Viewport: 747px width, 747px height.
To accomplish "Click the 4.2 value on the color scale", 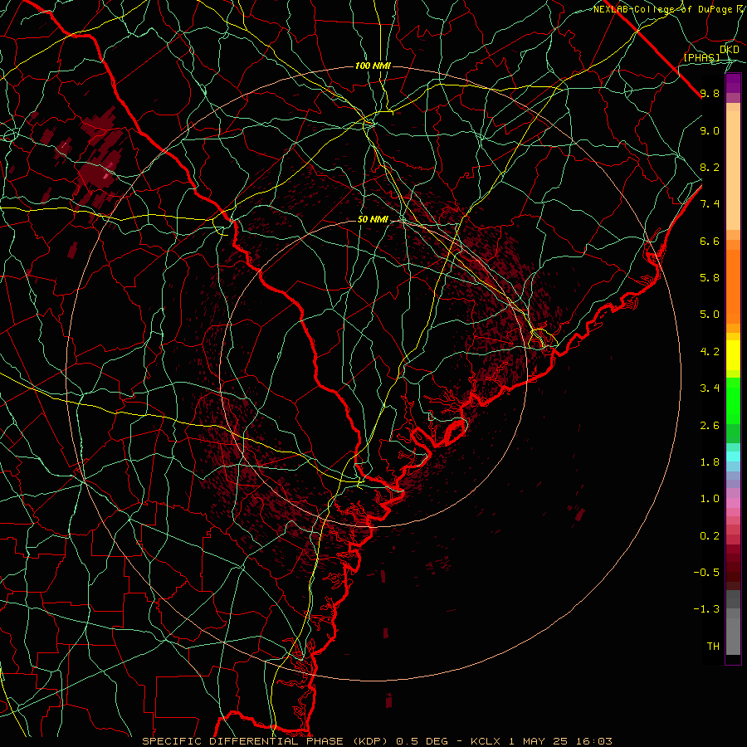I will (710, 352).
